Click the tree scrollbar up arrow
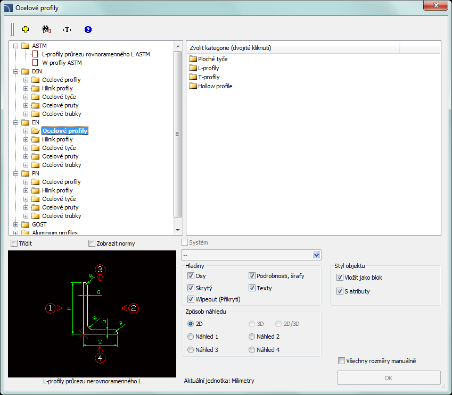Screen dimensions: 452x395 tap(178, 46)
